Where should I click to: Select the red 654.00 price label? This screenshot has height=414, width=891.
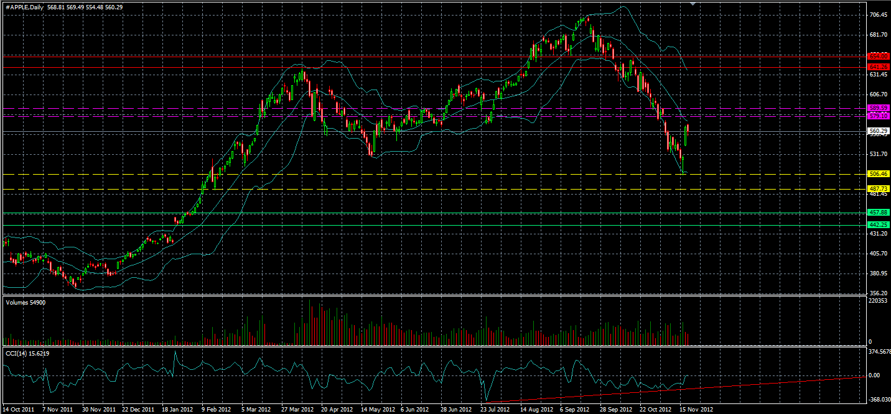(877, 56)
